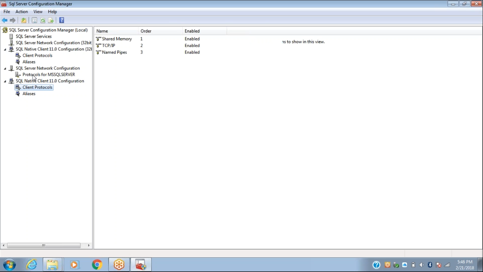Click the small orange flower tray icon
The image size is (483, 272).
pyautogui.click(x=388, y=265)
